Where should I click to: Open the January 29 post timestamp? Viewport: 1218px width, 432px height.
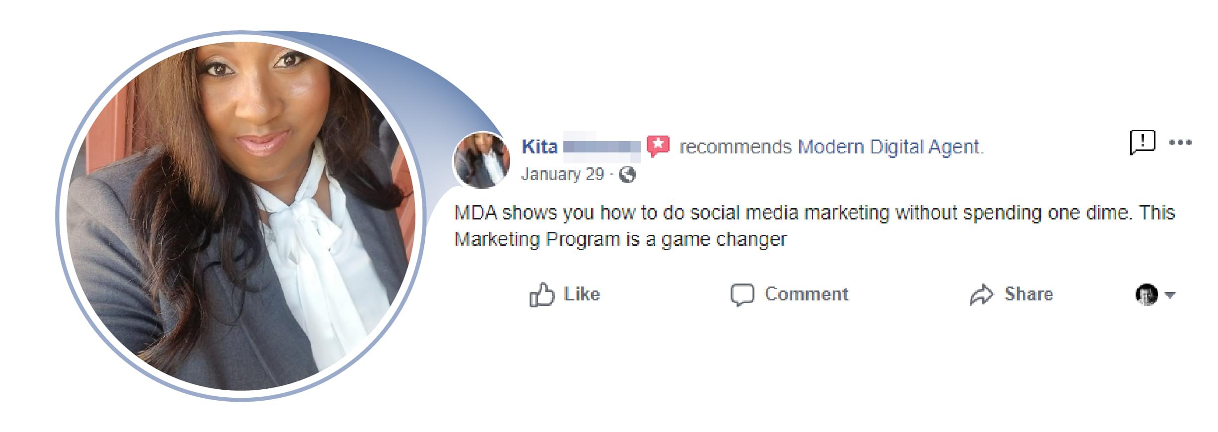(x=562, y=174)
